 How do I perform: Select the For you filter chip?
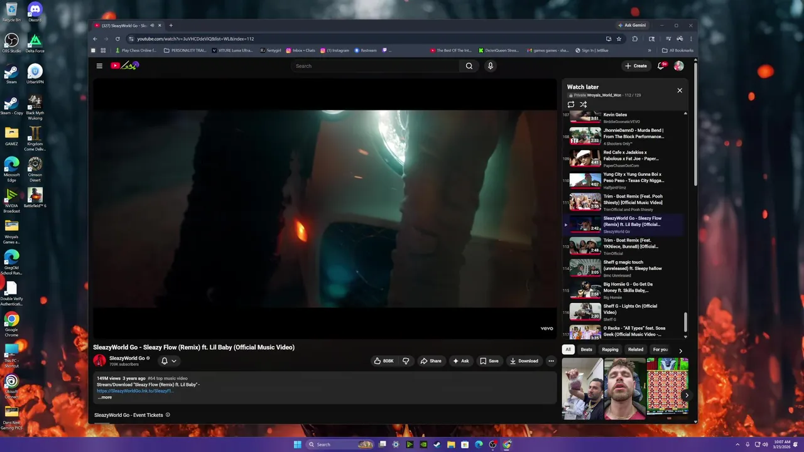[660, 350]
